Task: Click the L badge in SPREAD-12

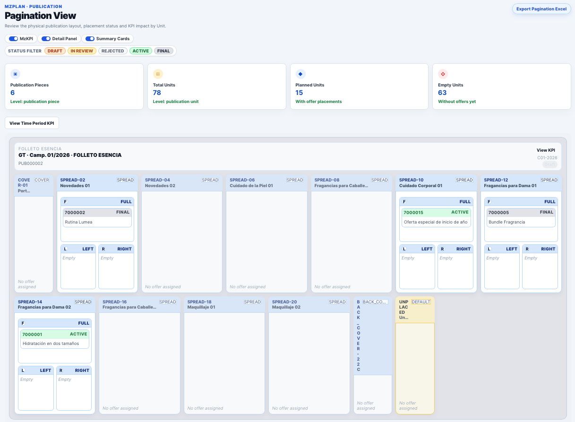Action: click(x=489, y=249)
